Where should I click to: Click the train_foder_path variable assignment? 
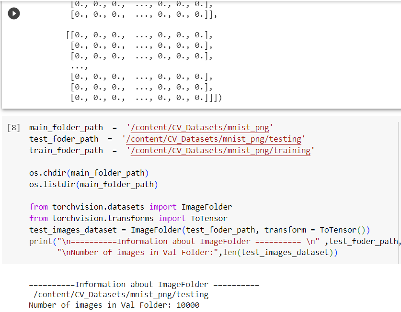[x=66, y=151]
